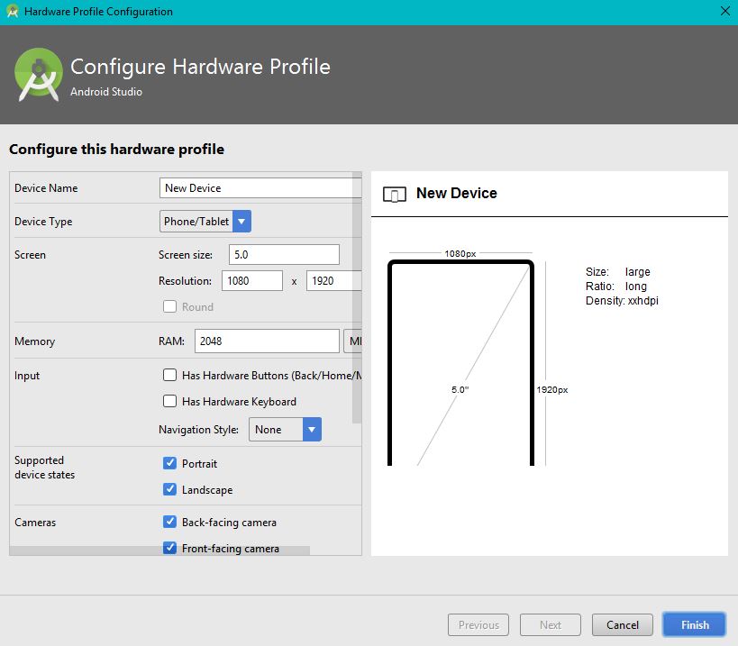Click the 'Ratio: long' text
Viewport: 738px width, 646px height.
pyautogui.click(x=616, y=287)
